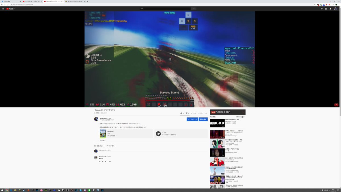Image resolution: width=341 pixels, height=192 pixels.
Task: Bookmark the page with the star icon
Action: [x=314, y=5]
